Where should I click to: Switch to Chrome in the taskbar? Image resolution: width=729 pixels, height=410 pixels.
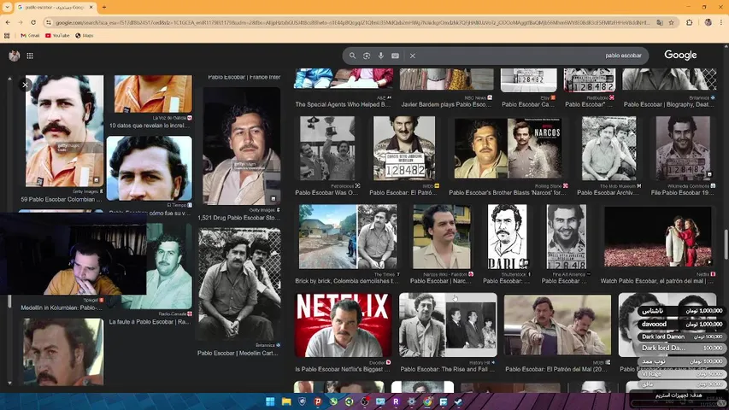tap(427, 401)
